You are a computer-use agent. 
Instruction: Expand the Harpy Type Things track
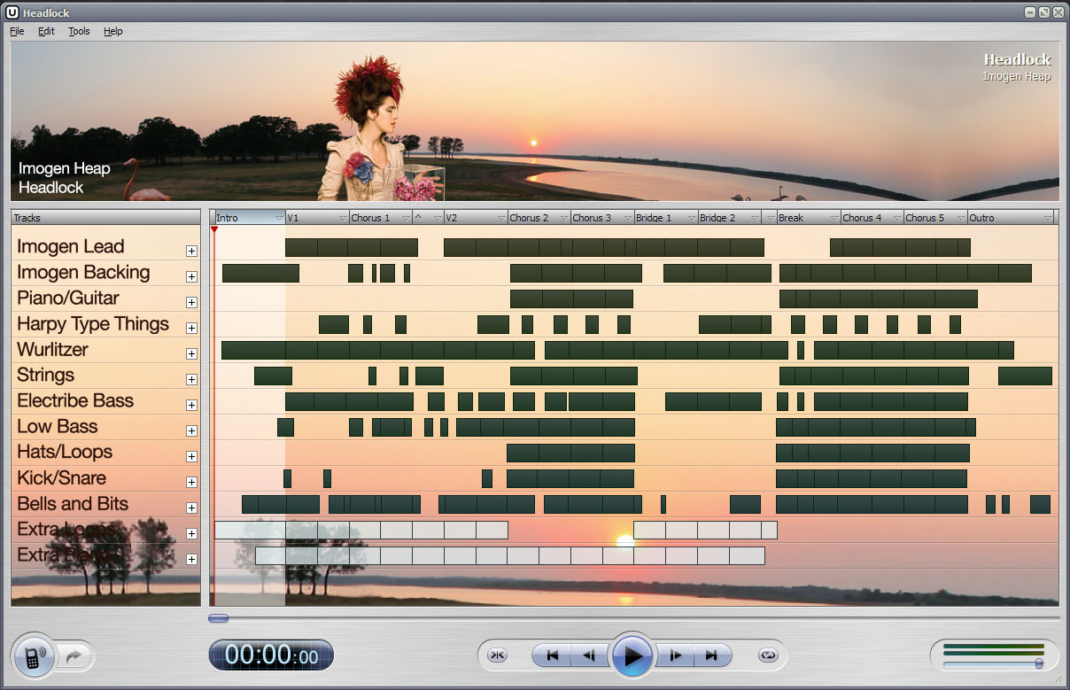click(191, 328)
